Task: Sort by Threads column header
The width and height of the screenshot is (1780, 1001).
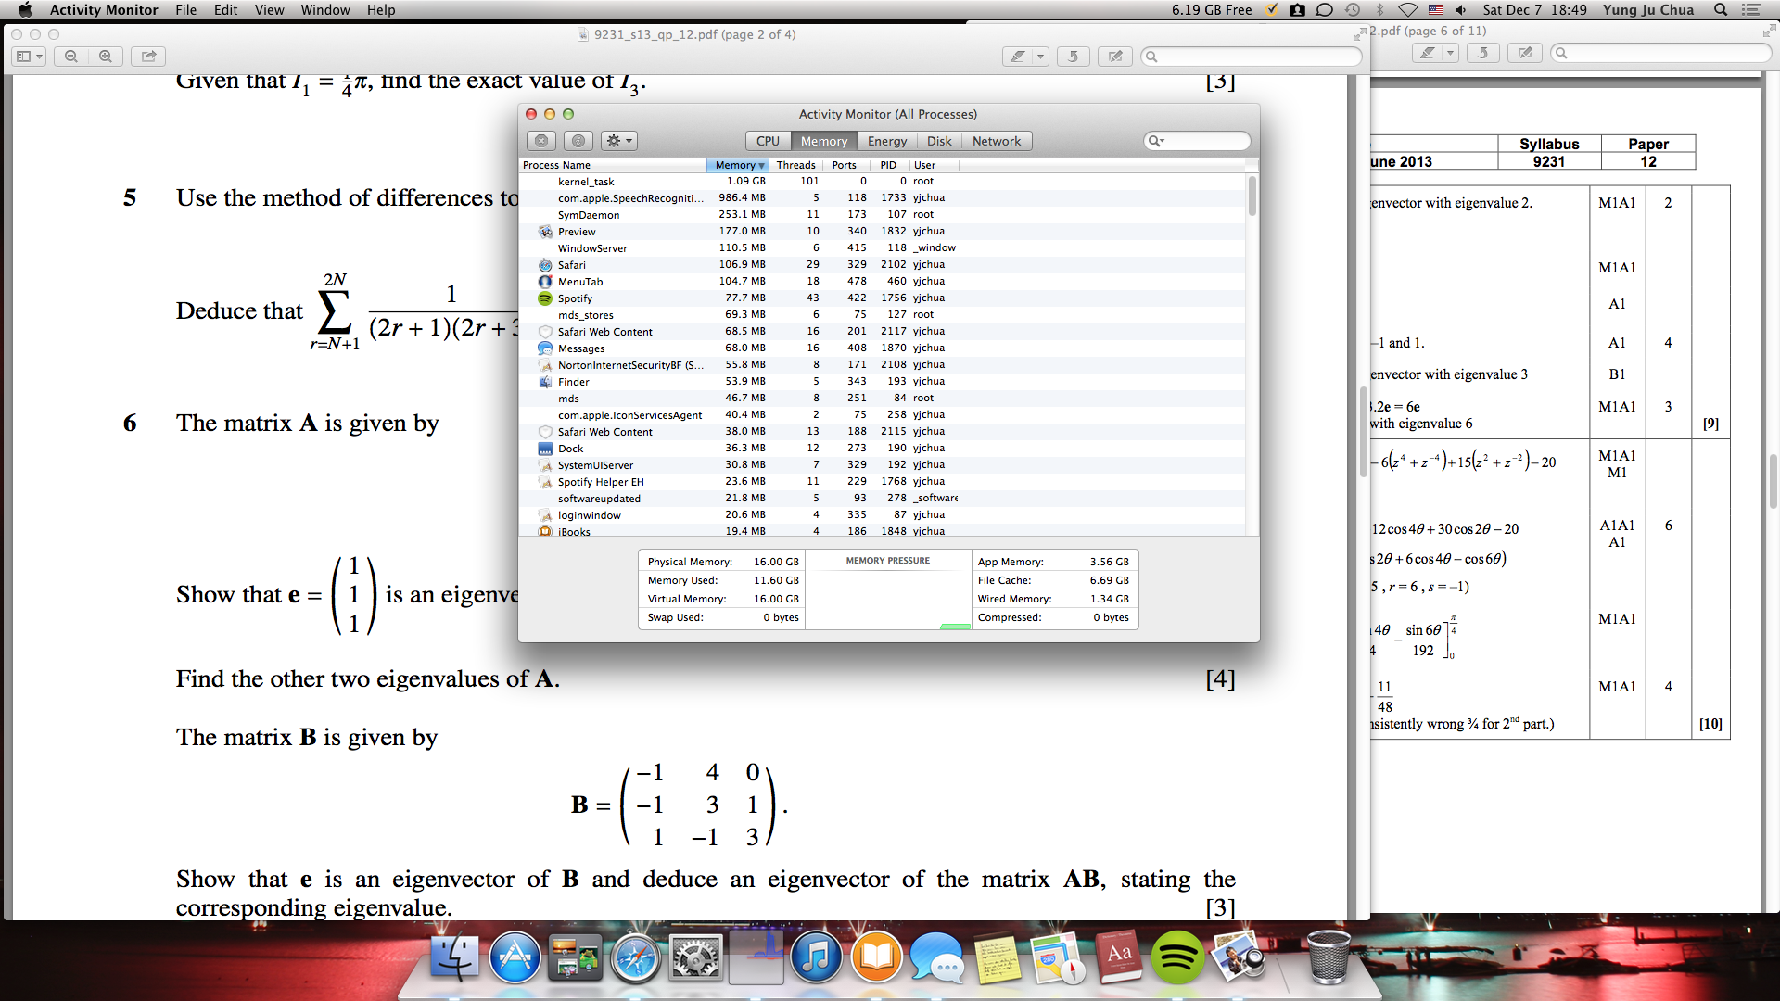Action: (x=795, y=165)
